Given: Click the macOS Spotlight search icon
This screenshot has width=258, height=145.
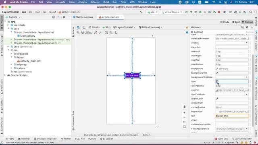Looking at the screenshot, I should coord(220,2).
